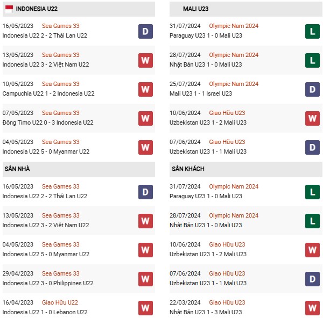Click win badge for Uzbekistan 1-2 Mali under Mali U23
Screen dimensions: 323x318
pos(312,118)
